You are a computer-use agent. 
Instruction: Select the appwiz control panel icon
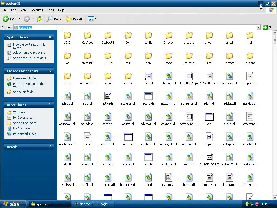point(209,137)
